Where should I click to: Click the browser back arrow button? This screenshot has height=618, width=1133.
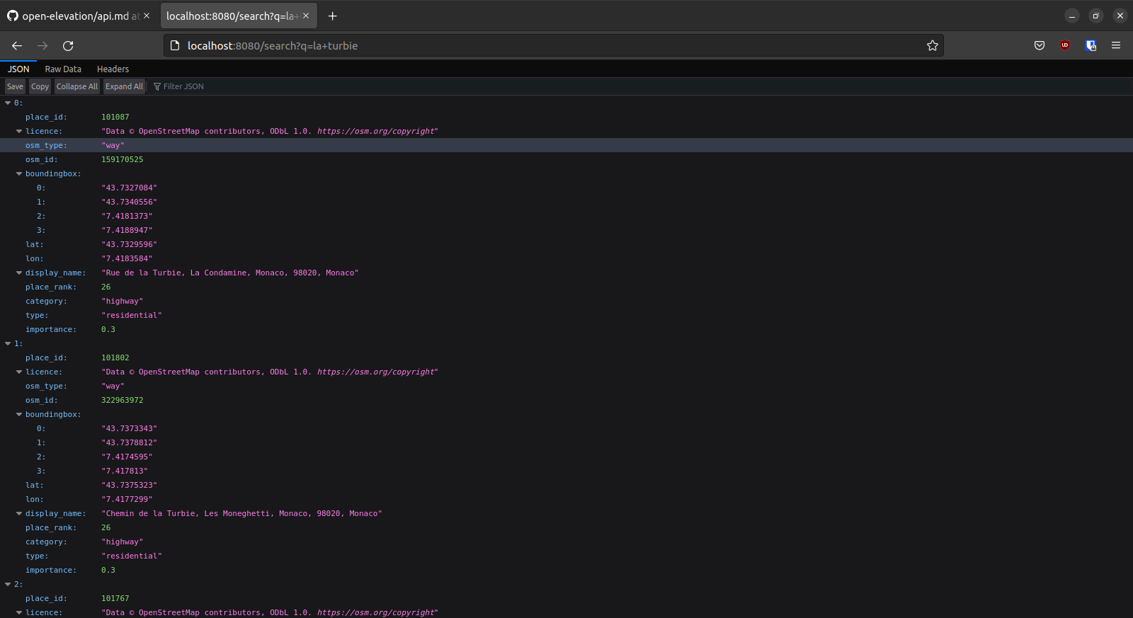[x=17, y=46]
